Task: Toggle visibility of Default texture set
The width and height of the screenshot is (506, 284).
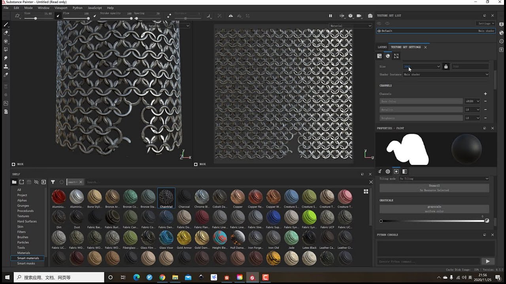Action: pos(379,31)
